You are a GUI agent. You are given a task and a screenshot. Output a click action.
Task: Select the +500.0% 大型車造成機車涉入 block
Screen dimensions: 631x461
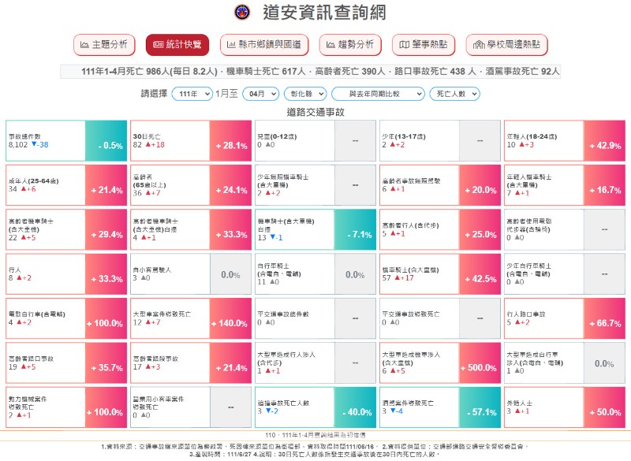(x=481, y=363)
